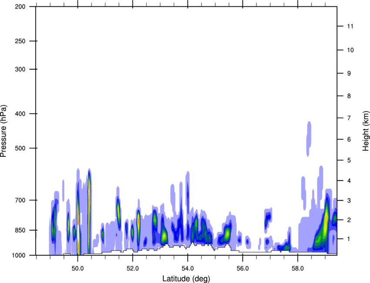Viewport: 370px width, 283px height.
Task: Click the 2 km height label
Action: 349,220
